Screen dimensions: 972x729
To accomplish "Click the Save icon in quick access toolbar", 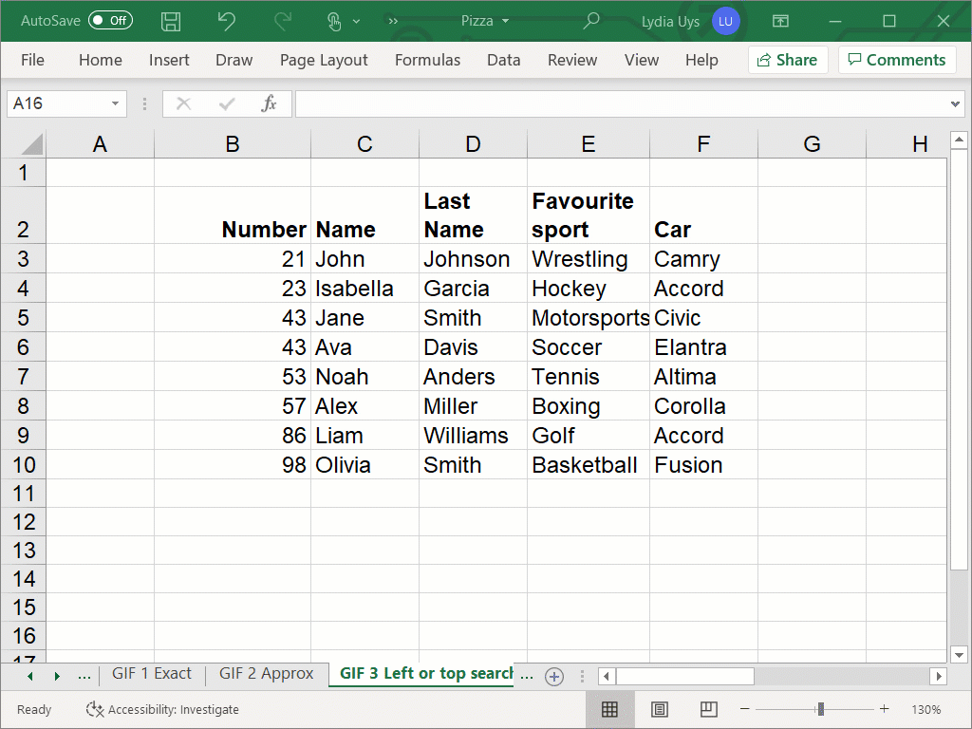I will coord(171,21).
